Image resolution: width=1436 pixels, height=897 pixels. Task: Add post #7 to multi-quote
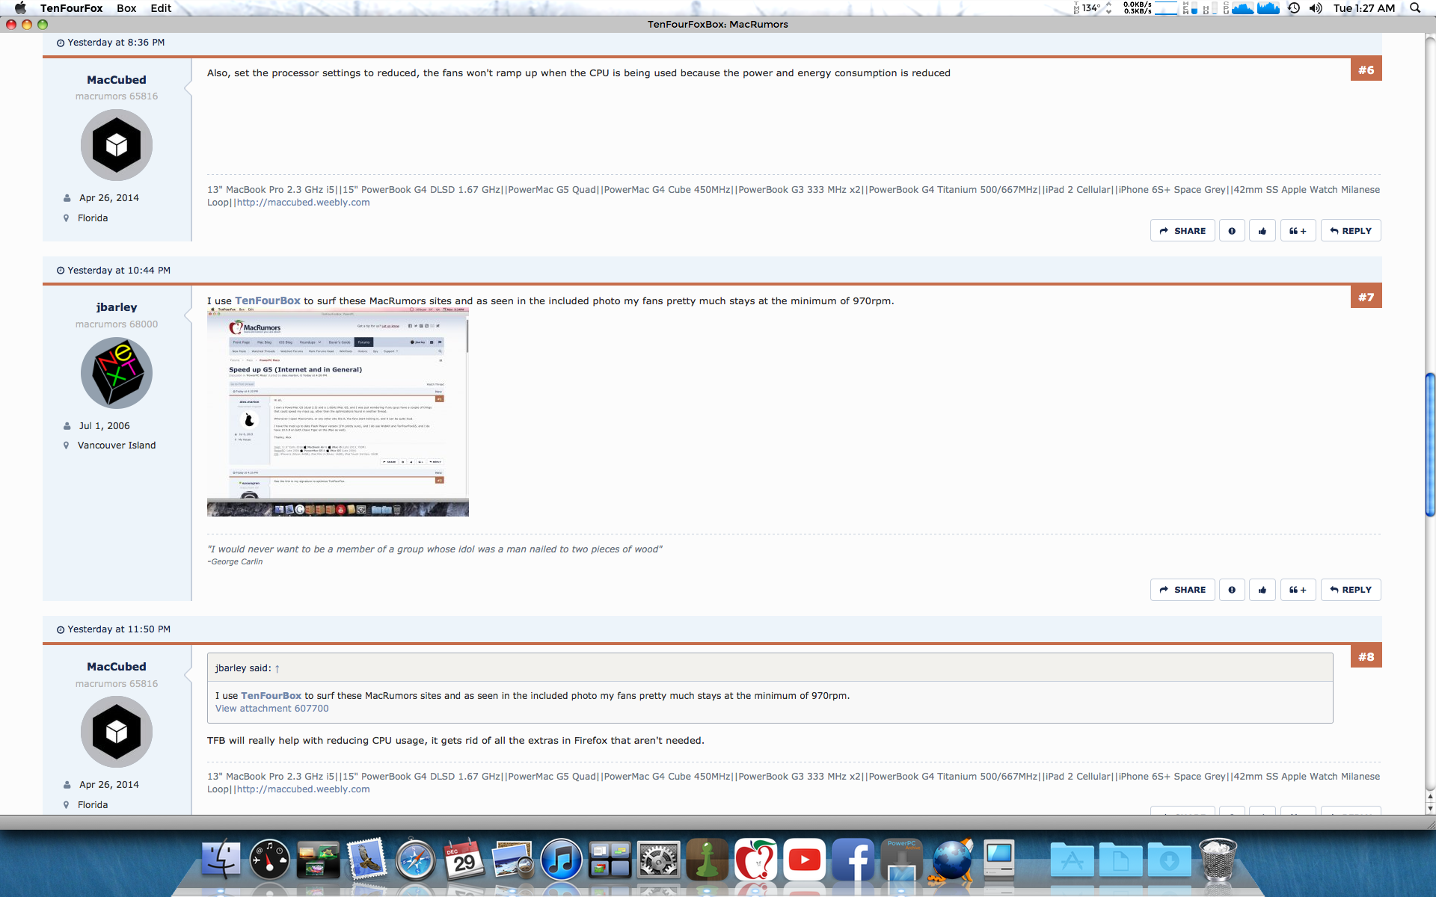tap(1297, 590)
